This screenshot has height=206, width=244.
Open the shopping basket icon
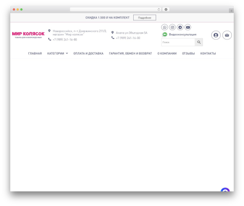[227, 35]
